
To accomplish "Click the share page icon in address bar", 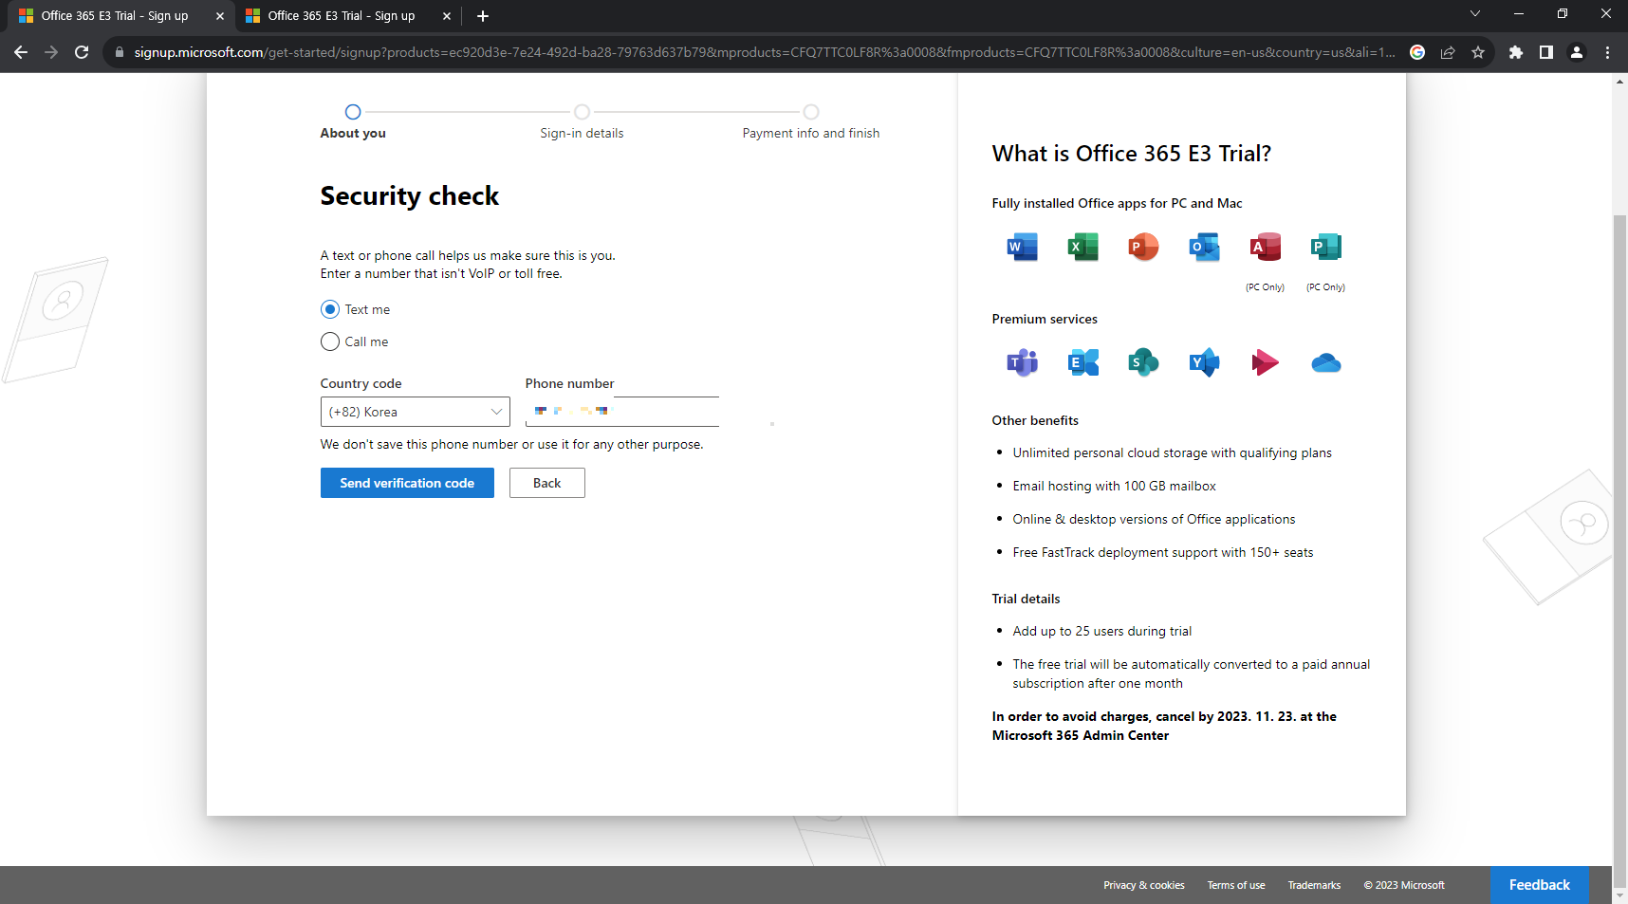I will (x=1447, y=52).
